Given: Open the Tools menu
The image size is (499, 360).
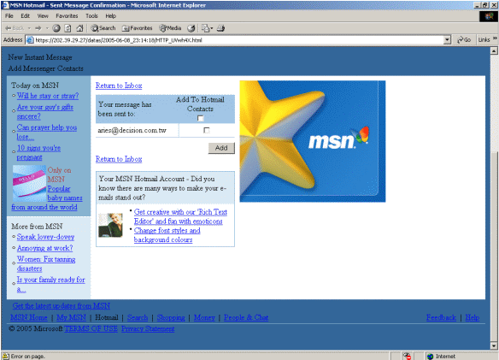Looking at the screenshot, I should coord(91,16).
